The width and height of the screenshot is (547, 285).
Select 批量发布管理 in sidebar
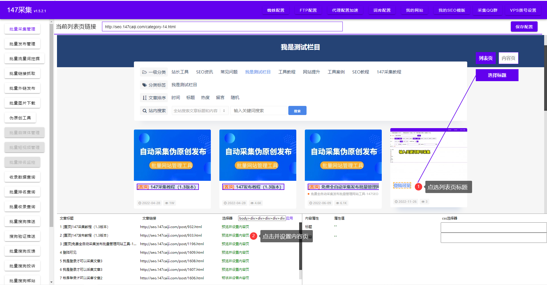tap(22, 44)
